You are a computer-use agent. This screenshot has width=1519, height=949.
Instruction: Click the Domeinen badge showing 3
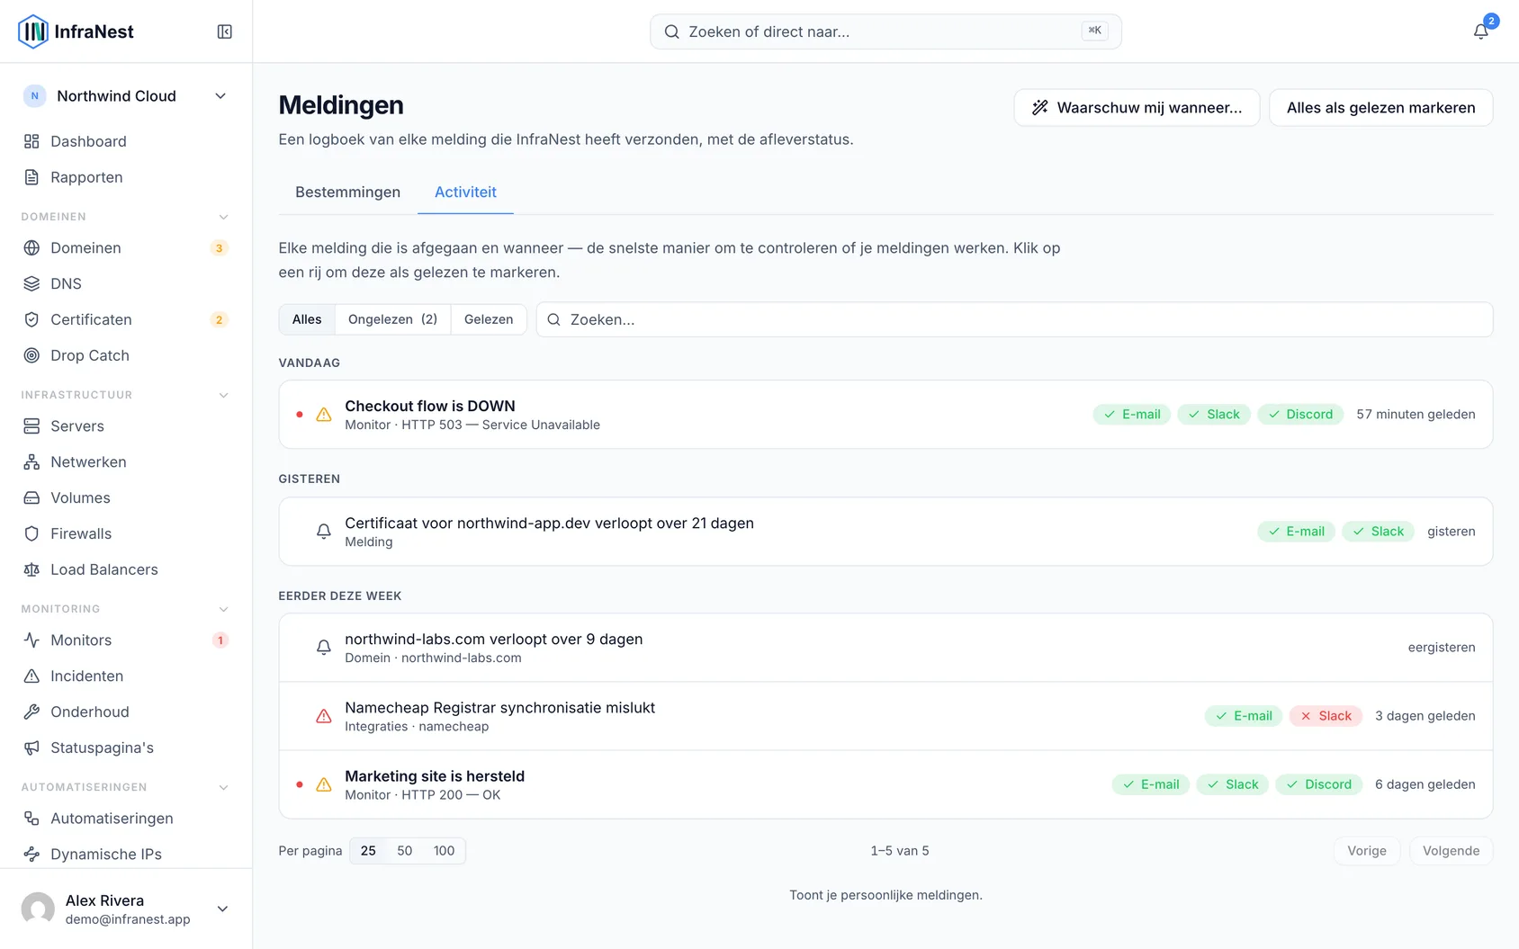point(219,248)
